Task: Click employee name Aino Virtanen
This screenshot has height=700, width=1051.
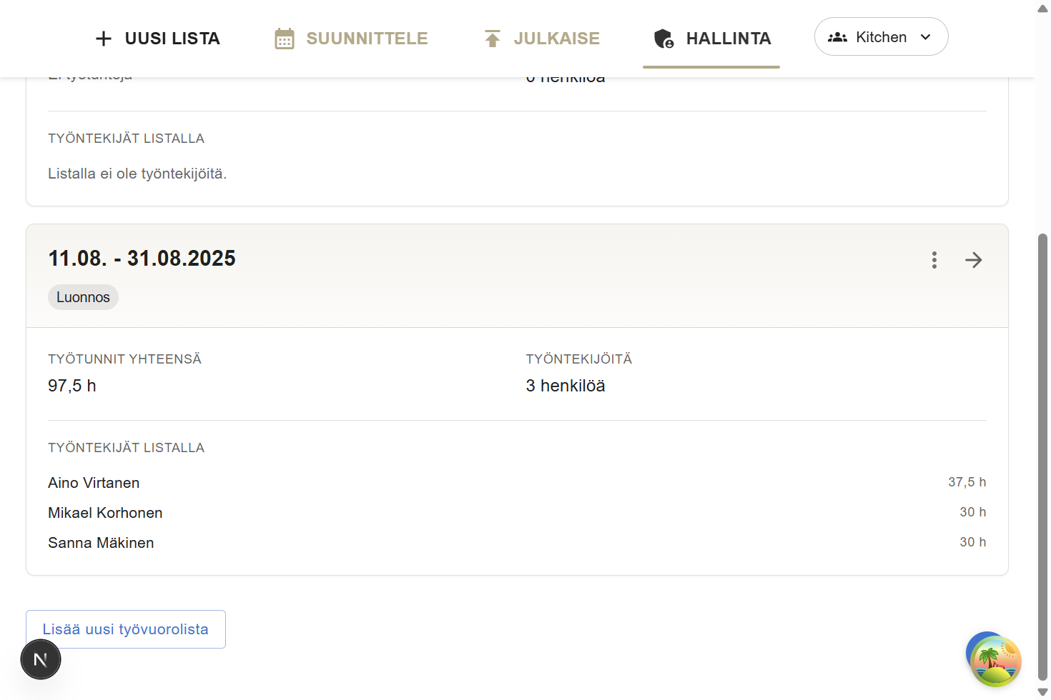Action: [x=94, y=483]
